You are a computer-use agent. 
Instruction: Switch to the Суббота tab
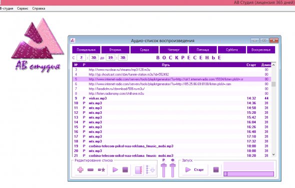[232, 50]
